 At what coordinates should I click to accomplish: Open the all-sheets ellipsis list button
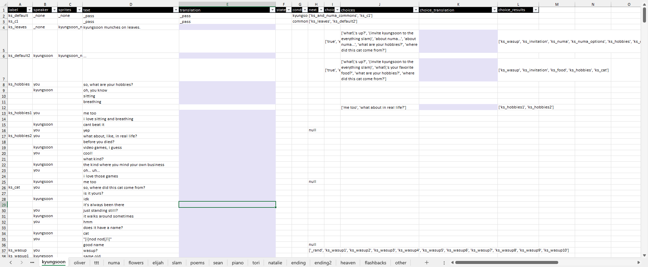point(32,263)
